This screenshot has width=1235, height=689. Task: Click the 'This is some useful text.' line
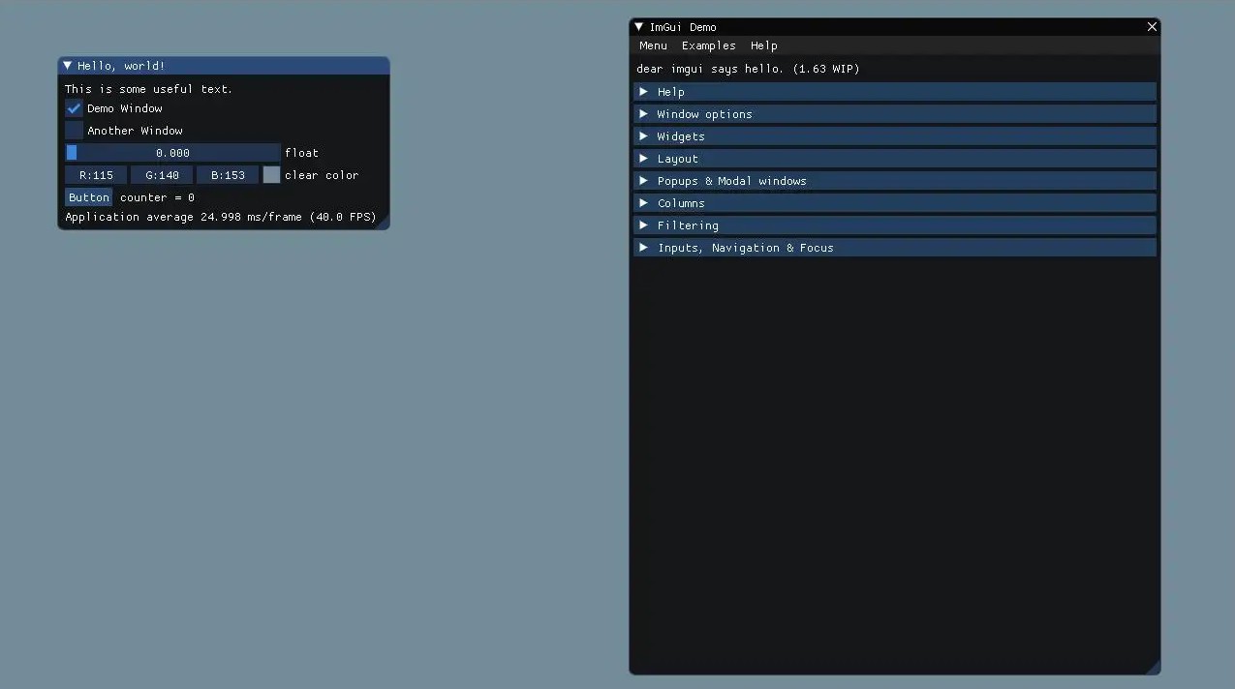[148, 89]
